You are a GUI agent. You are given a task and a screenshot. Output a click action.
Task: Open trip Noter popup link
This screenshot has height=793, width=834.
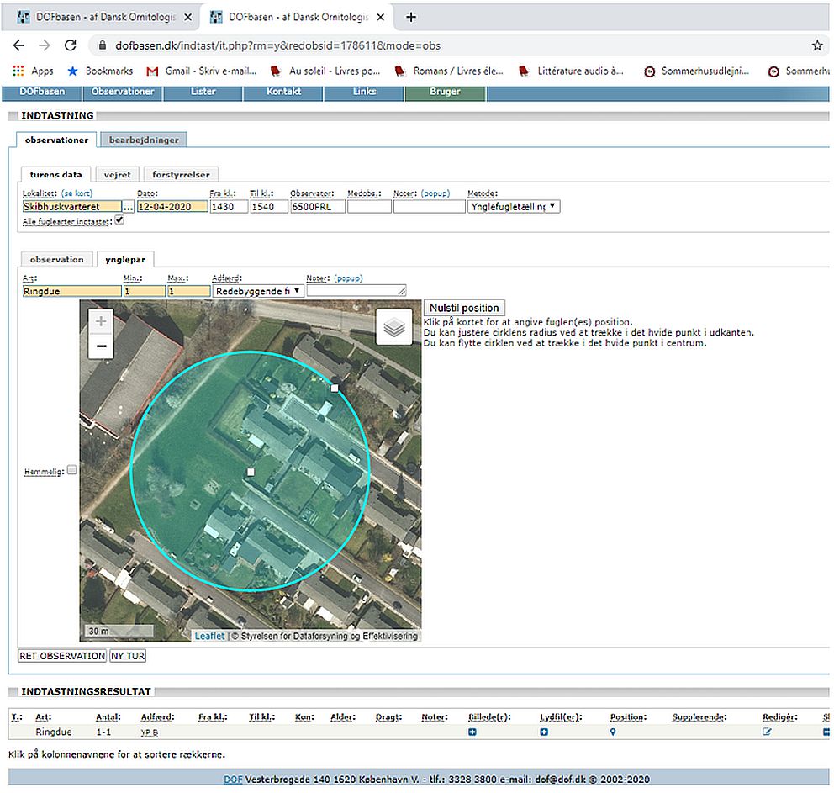[x=435, y=193]
